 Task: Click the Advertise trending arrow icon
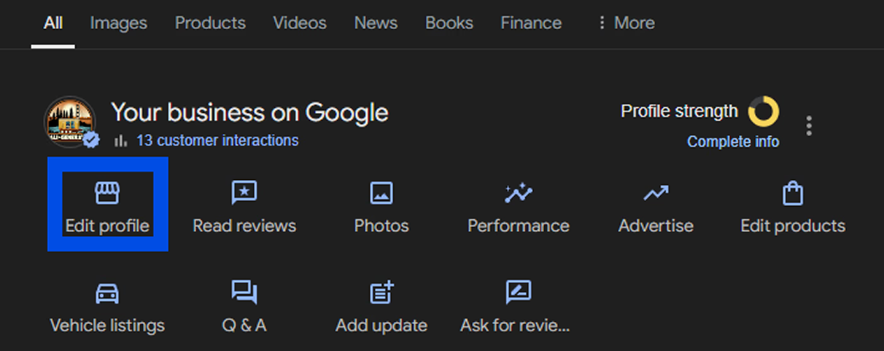coord(655,193)
